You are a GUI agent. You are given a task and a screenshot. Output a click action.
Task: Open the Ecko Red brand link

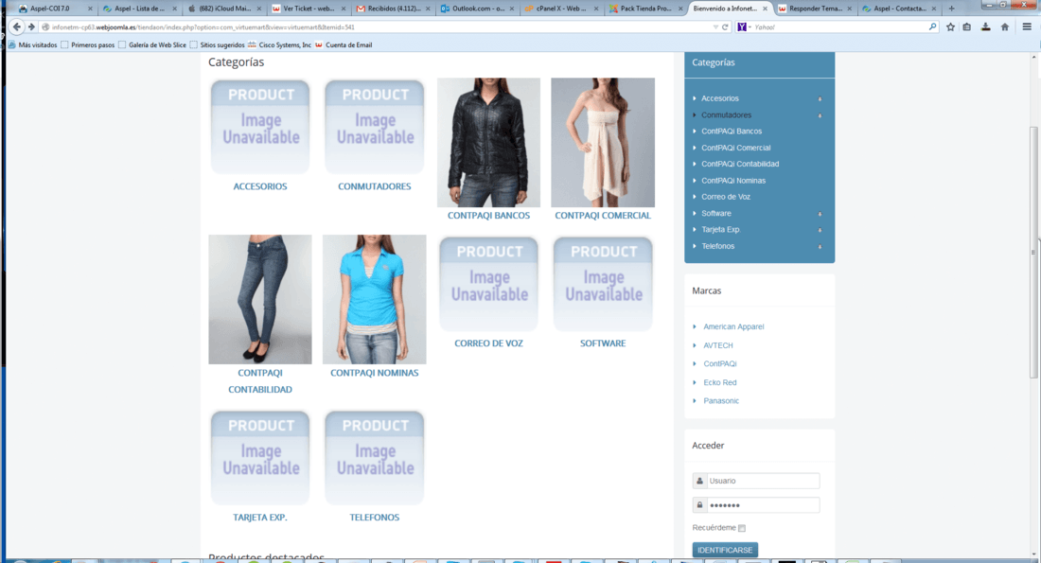click(719, 382)
